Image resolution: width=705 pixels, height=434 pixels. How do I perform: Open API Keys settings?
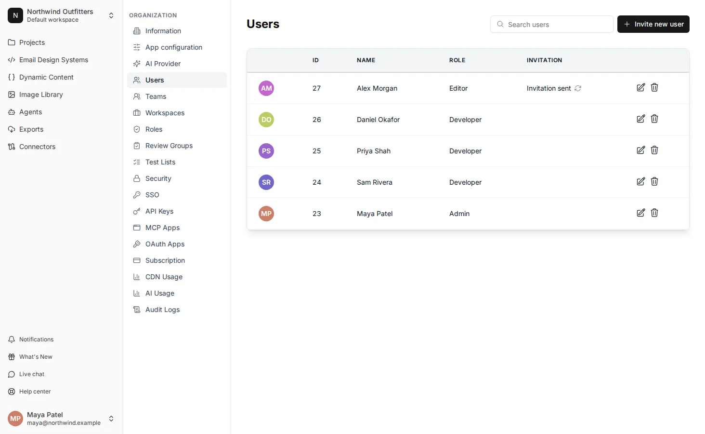pos(177,211)
